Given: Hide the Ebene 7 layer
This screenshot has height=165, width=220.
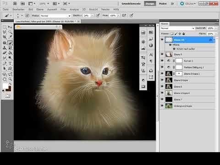Looking at the screenshot, I should (x=162, y=99).
